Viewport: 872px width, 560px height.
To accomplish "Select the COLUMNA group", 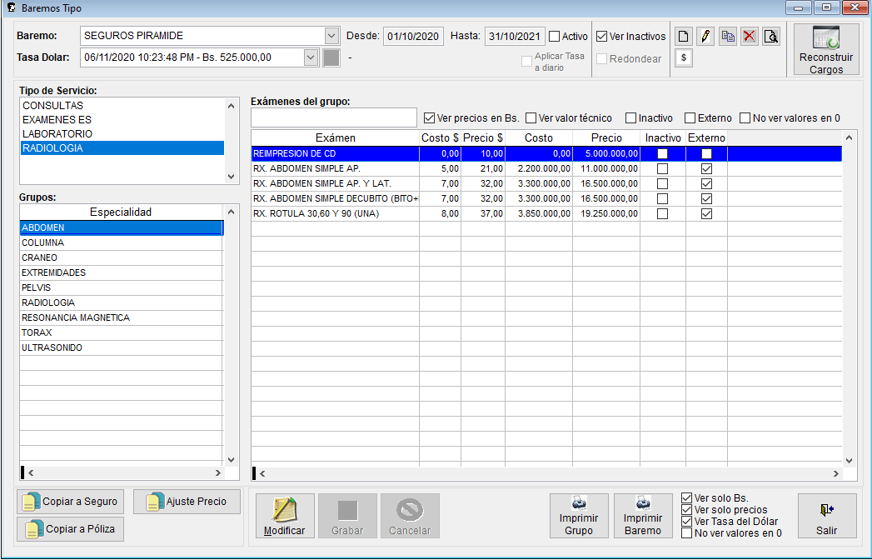I will click(122, 242).
